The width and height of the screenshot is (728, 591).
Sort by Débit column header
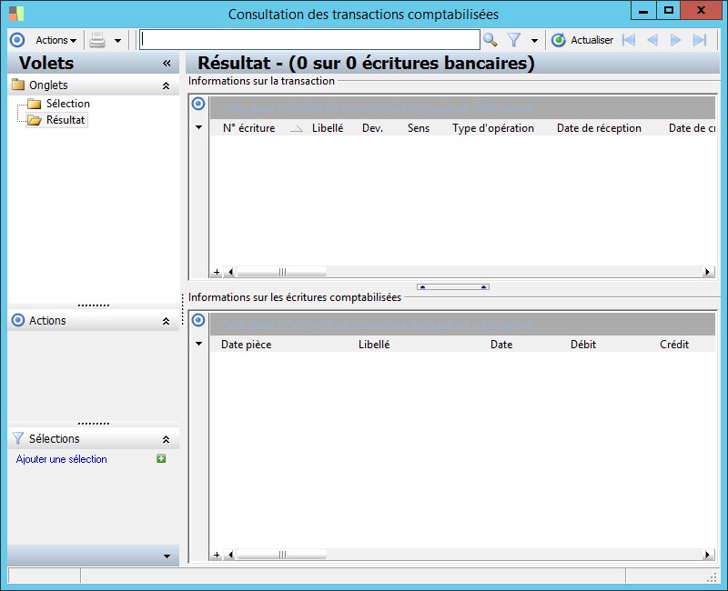[583, 345]
